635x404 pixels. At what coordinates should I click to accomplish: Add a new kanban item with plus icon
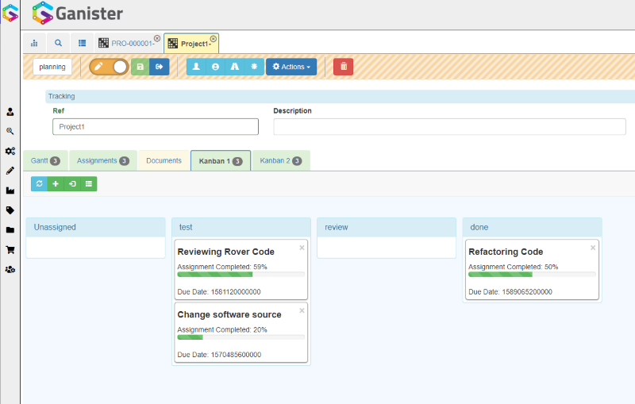point(56,184)
